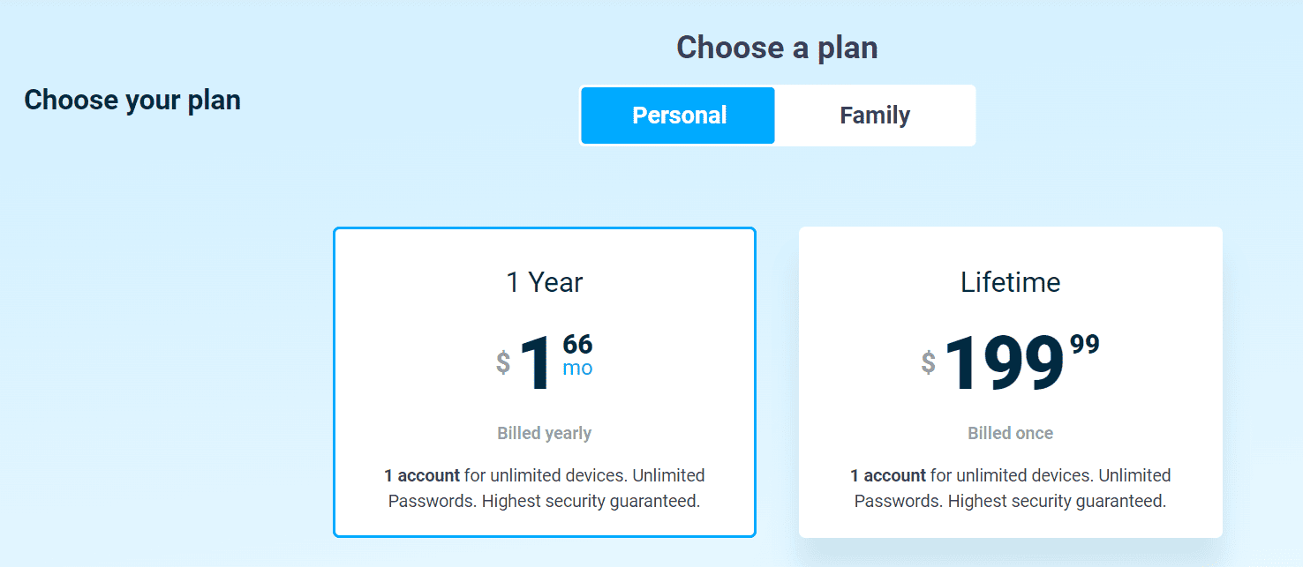Viewport: 1303px width, 567px height.
Task: Toggle plan selector to Family billing
Action: (x=874, y=115)
